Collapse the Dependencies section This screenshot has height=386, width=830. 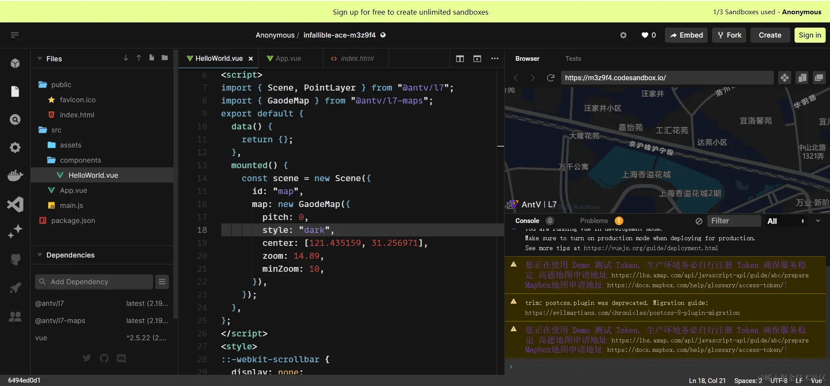click(x=40, y=255)
